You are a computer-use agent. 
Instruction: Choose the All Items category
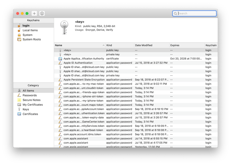point(34,90)
